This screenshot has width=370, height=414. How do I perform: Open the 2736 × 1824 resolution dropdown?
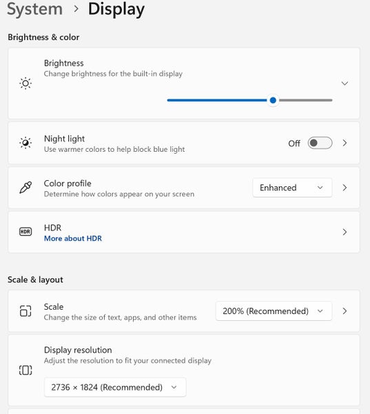pos(115,387)
